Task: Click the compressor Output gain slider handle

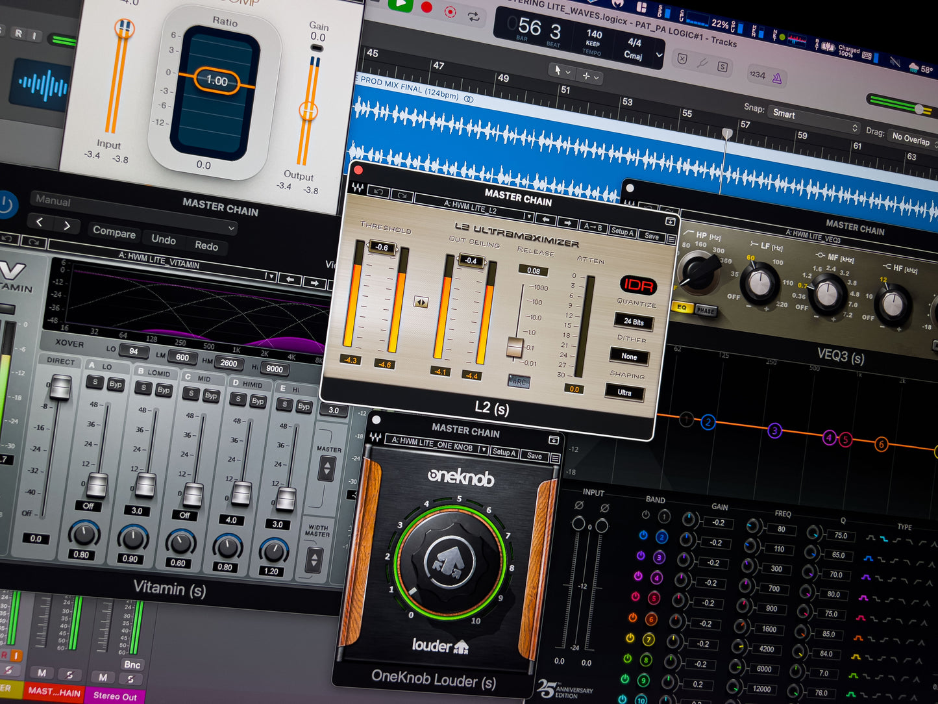Action: [308, 111]
